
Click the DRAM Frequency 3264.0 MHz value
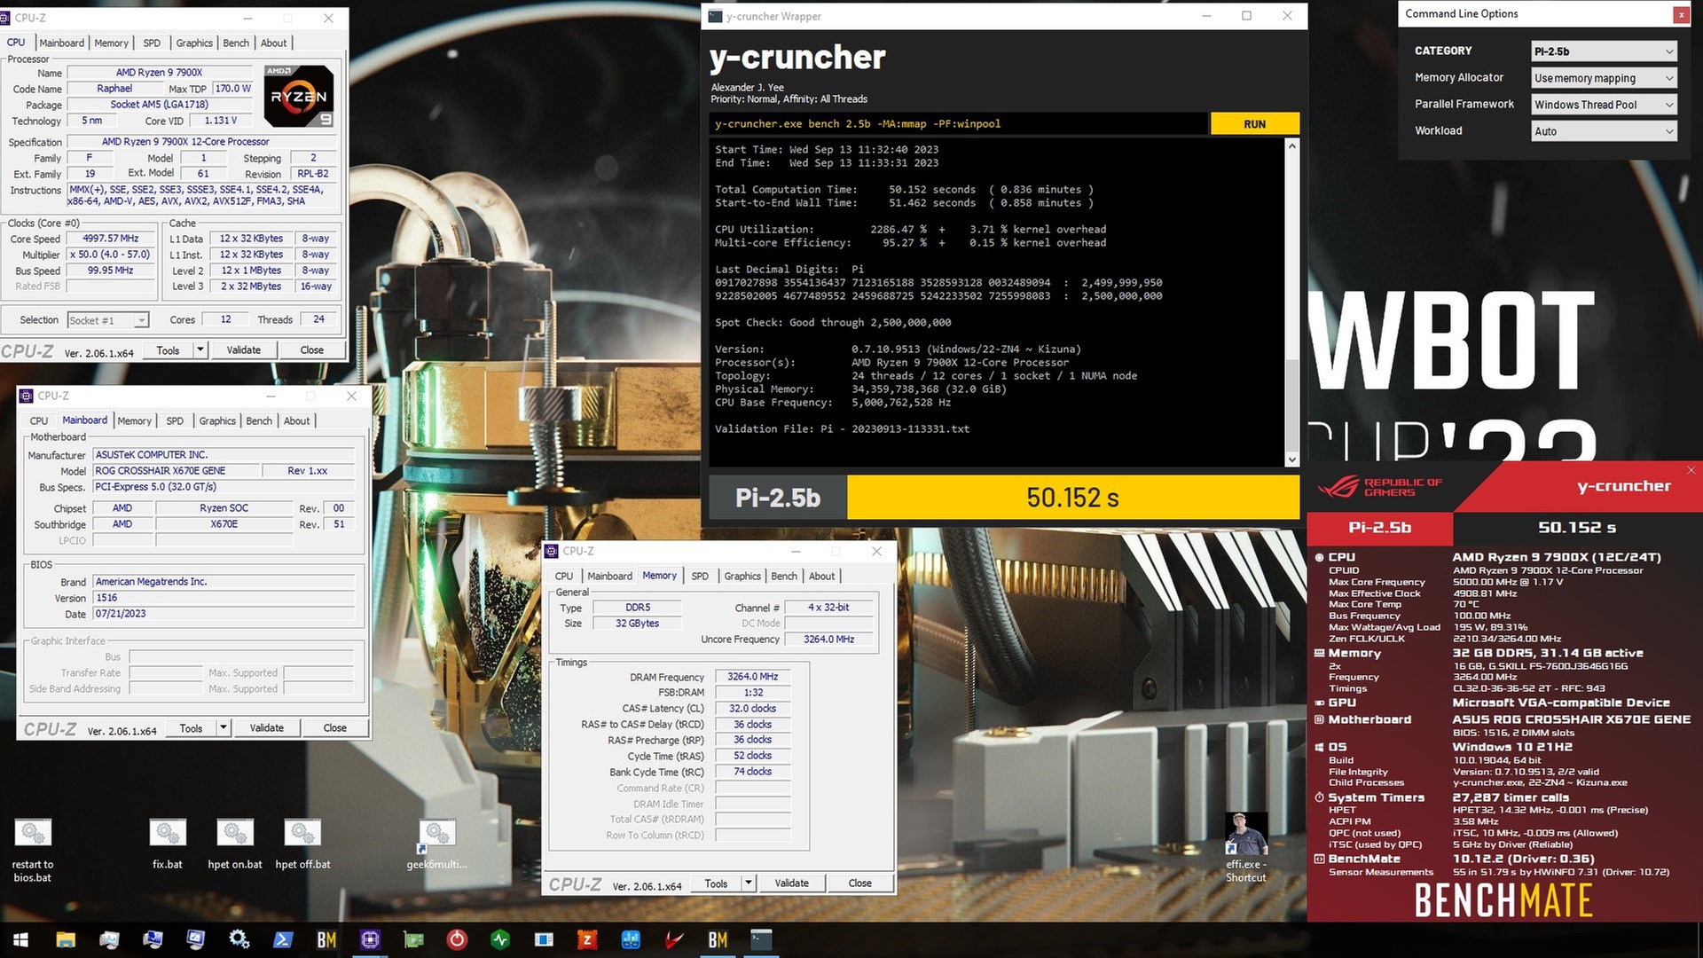(753, 677)
